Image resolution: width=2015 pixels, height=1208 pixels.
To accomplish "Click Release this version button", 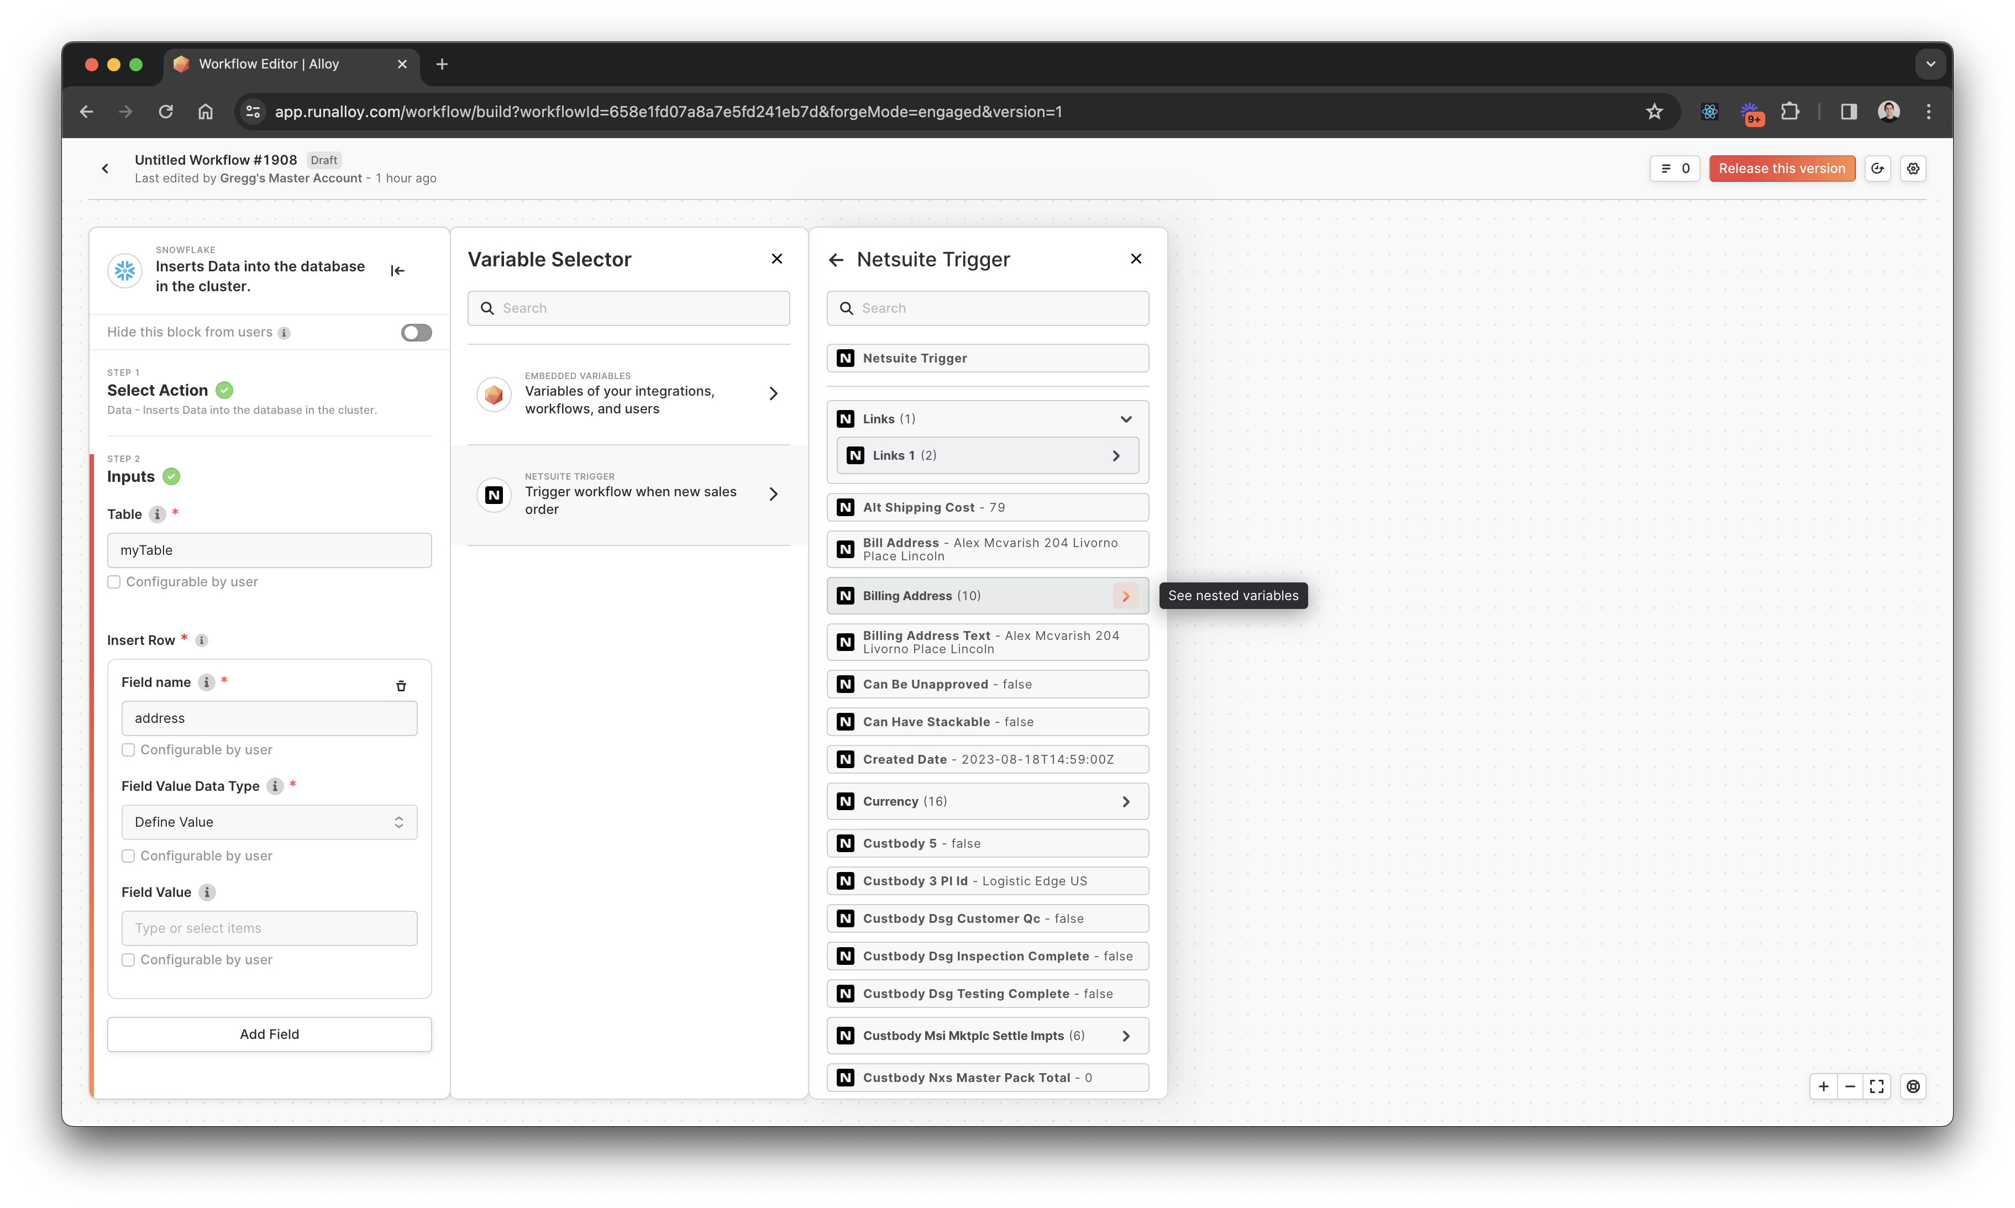I will click(x=1782, y=169).
